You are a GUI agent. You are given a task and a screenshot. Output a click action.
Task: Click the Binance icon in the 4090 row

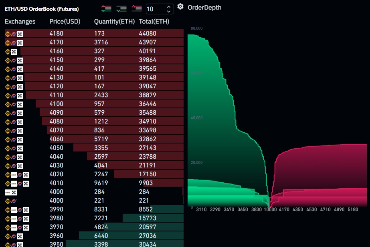(x=8, y=114)
